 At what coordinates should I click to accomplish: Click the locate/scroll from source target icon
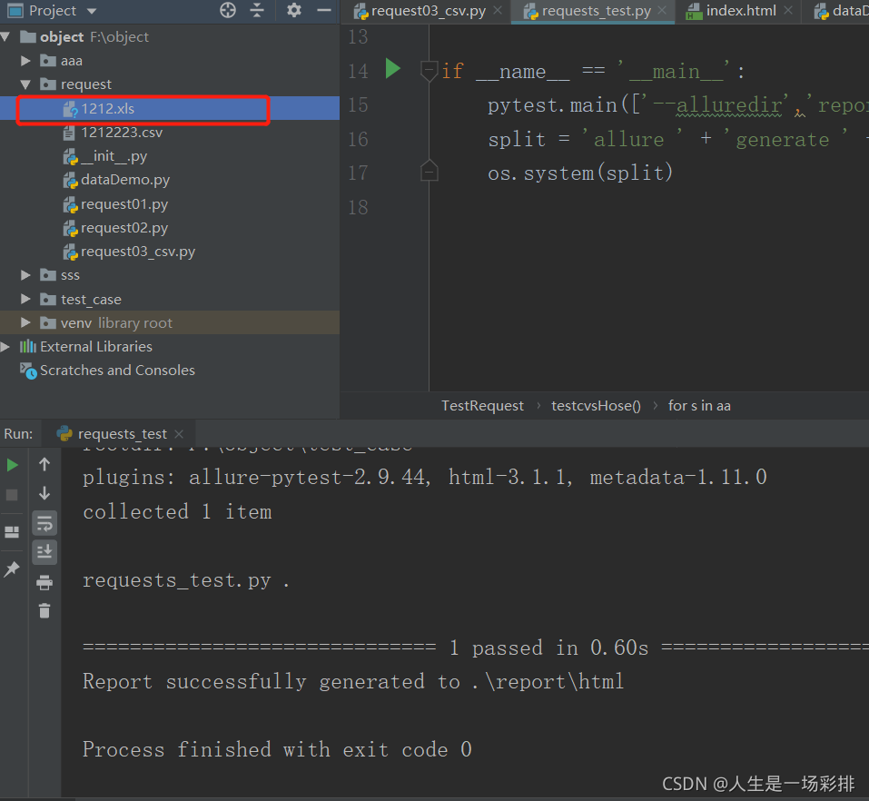point(228,11)
